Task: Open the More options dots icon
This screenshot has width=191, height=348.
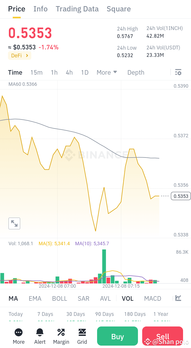Action: (18, 333)
